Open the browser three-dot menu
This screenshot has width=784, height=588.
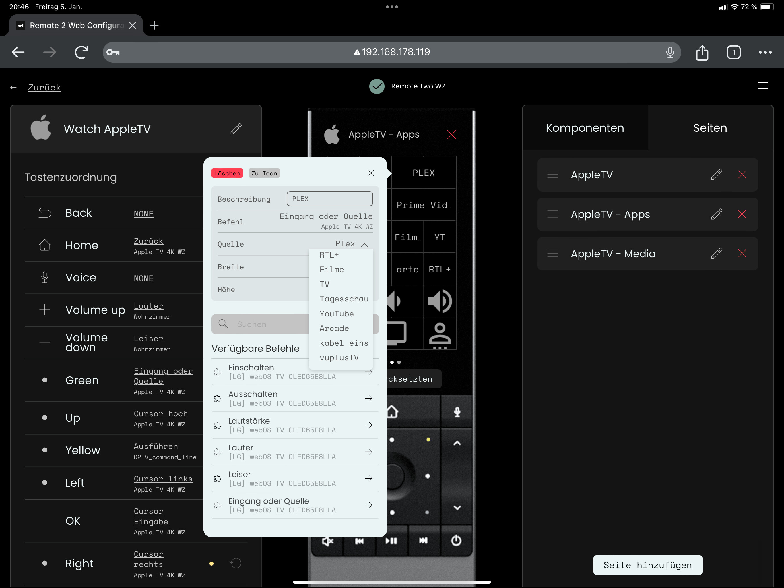[x=765, y=53]
